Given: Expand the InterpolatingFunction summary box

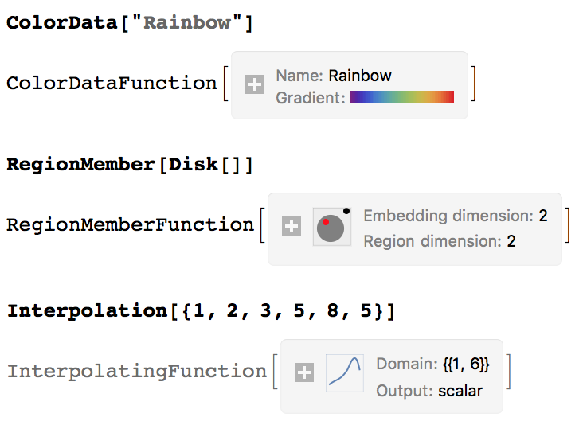Looking at the screenshot, I should click(304, 372).
